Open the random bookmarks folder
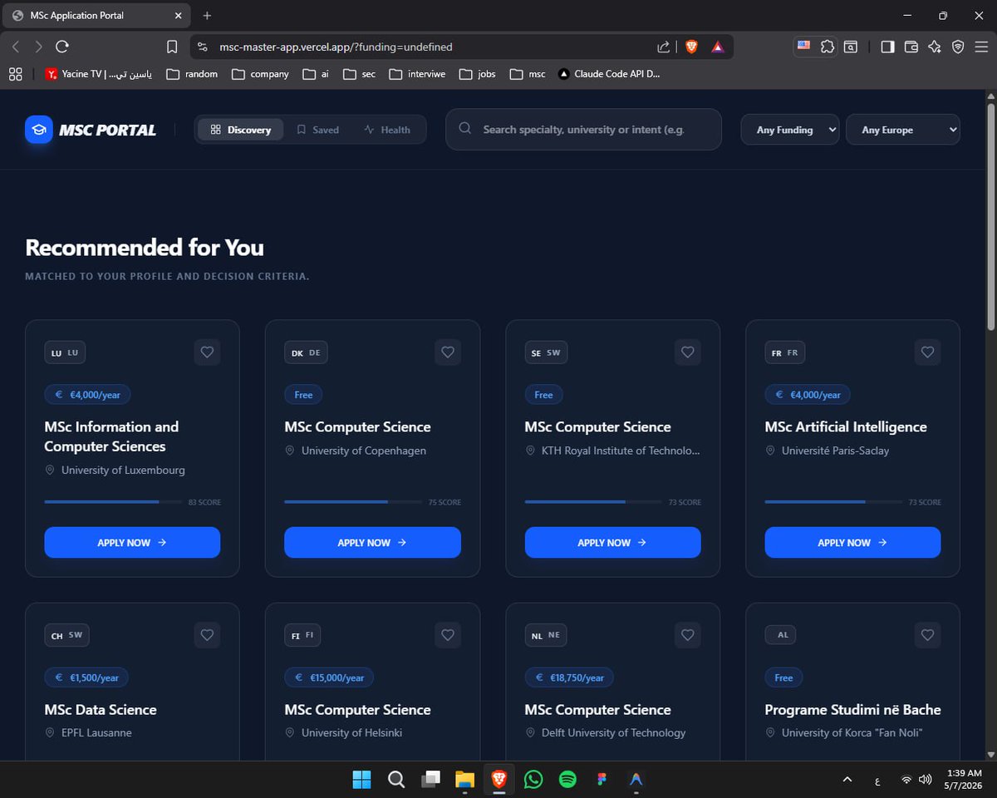The width and height of the screenshot is (997, 798). [x=192, y=74]
